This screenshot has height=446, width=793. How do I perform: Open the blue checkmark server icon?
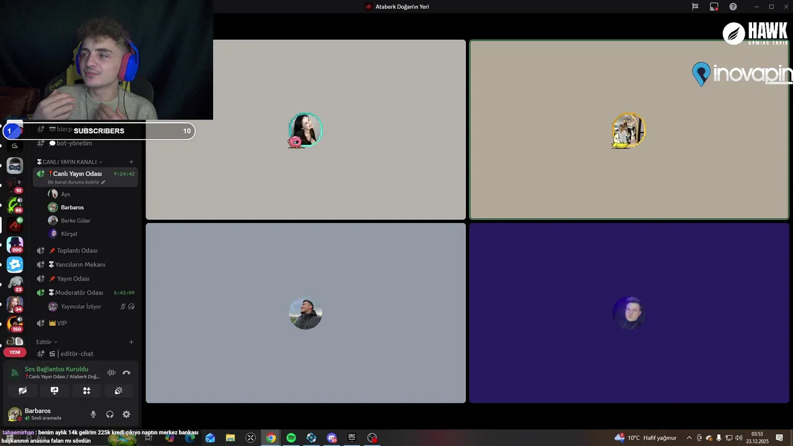[15, 265]
